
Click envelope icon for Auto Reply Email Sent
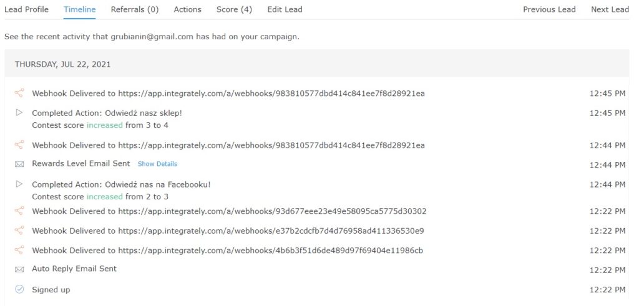pos(19,269)
